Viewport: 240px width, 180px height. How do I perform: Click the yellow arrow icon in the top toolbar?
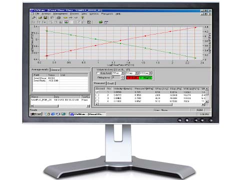(x=65, y=17)
